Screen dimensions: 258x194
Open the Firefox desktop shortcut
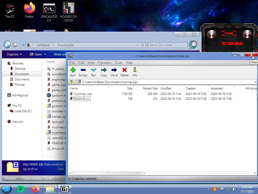[x=29, y=10]
